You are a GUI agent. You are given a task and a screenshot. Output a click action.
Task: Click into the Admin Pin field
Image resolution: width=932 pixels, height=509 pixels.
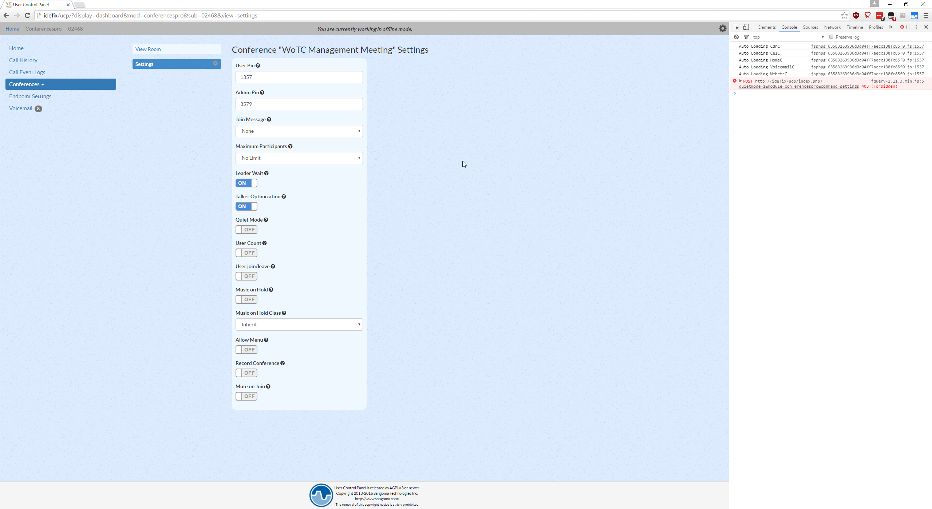point(299,104)
